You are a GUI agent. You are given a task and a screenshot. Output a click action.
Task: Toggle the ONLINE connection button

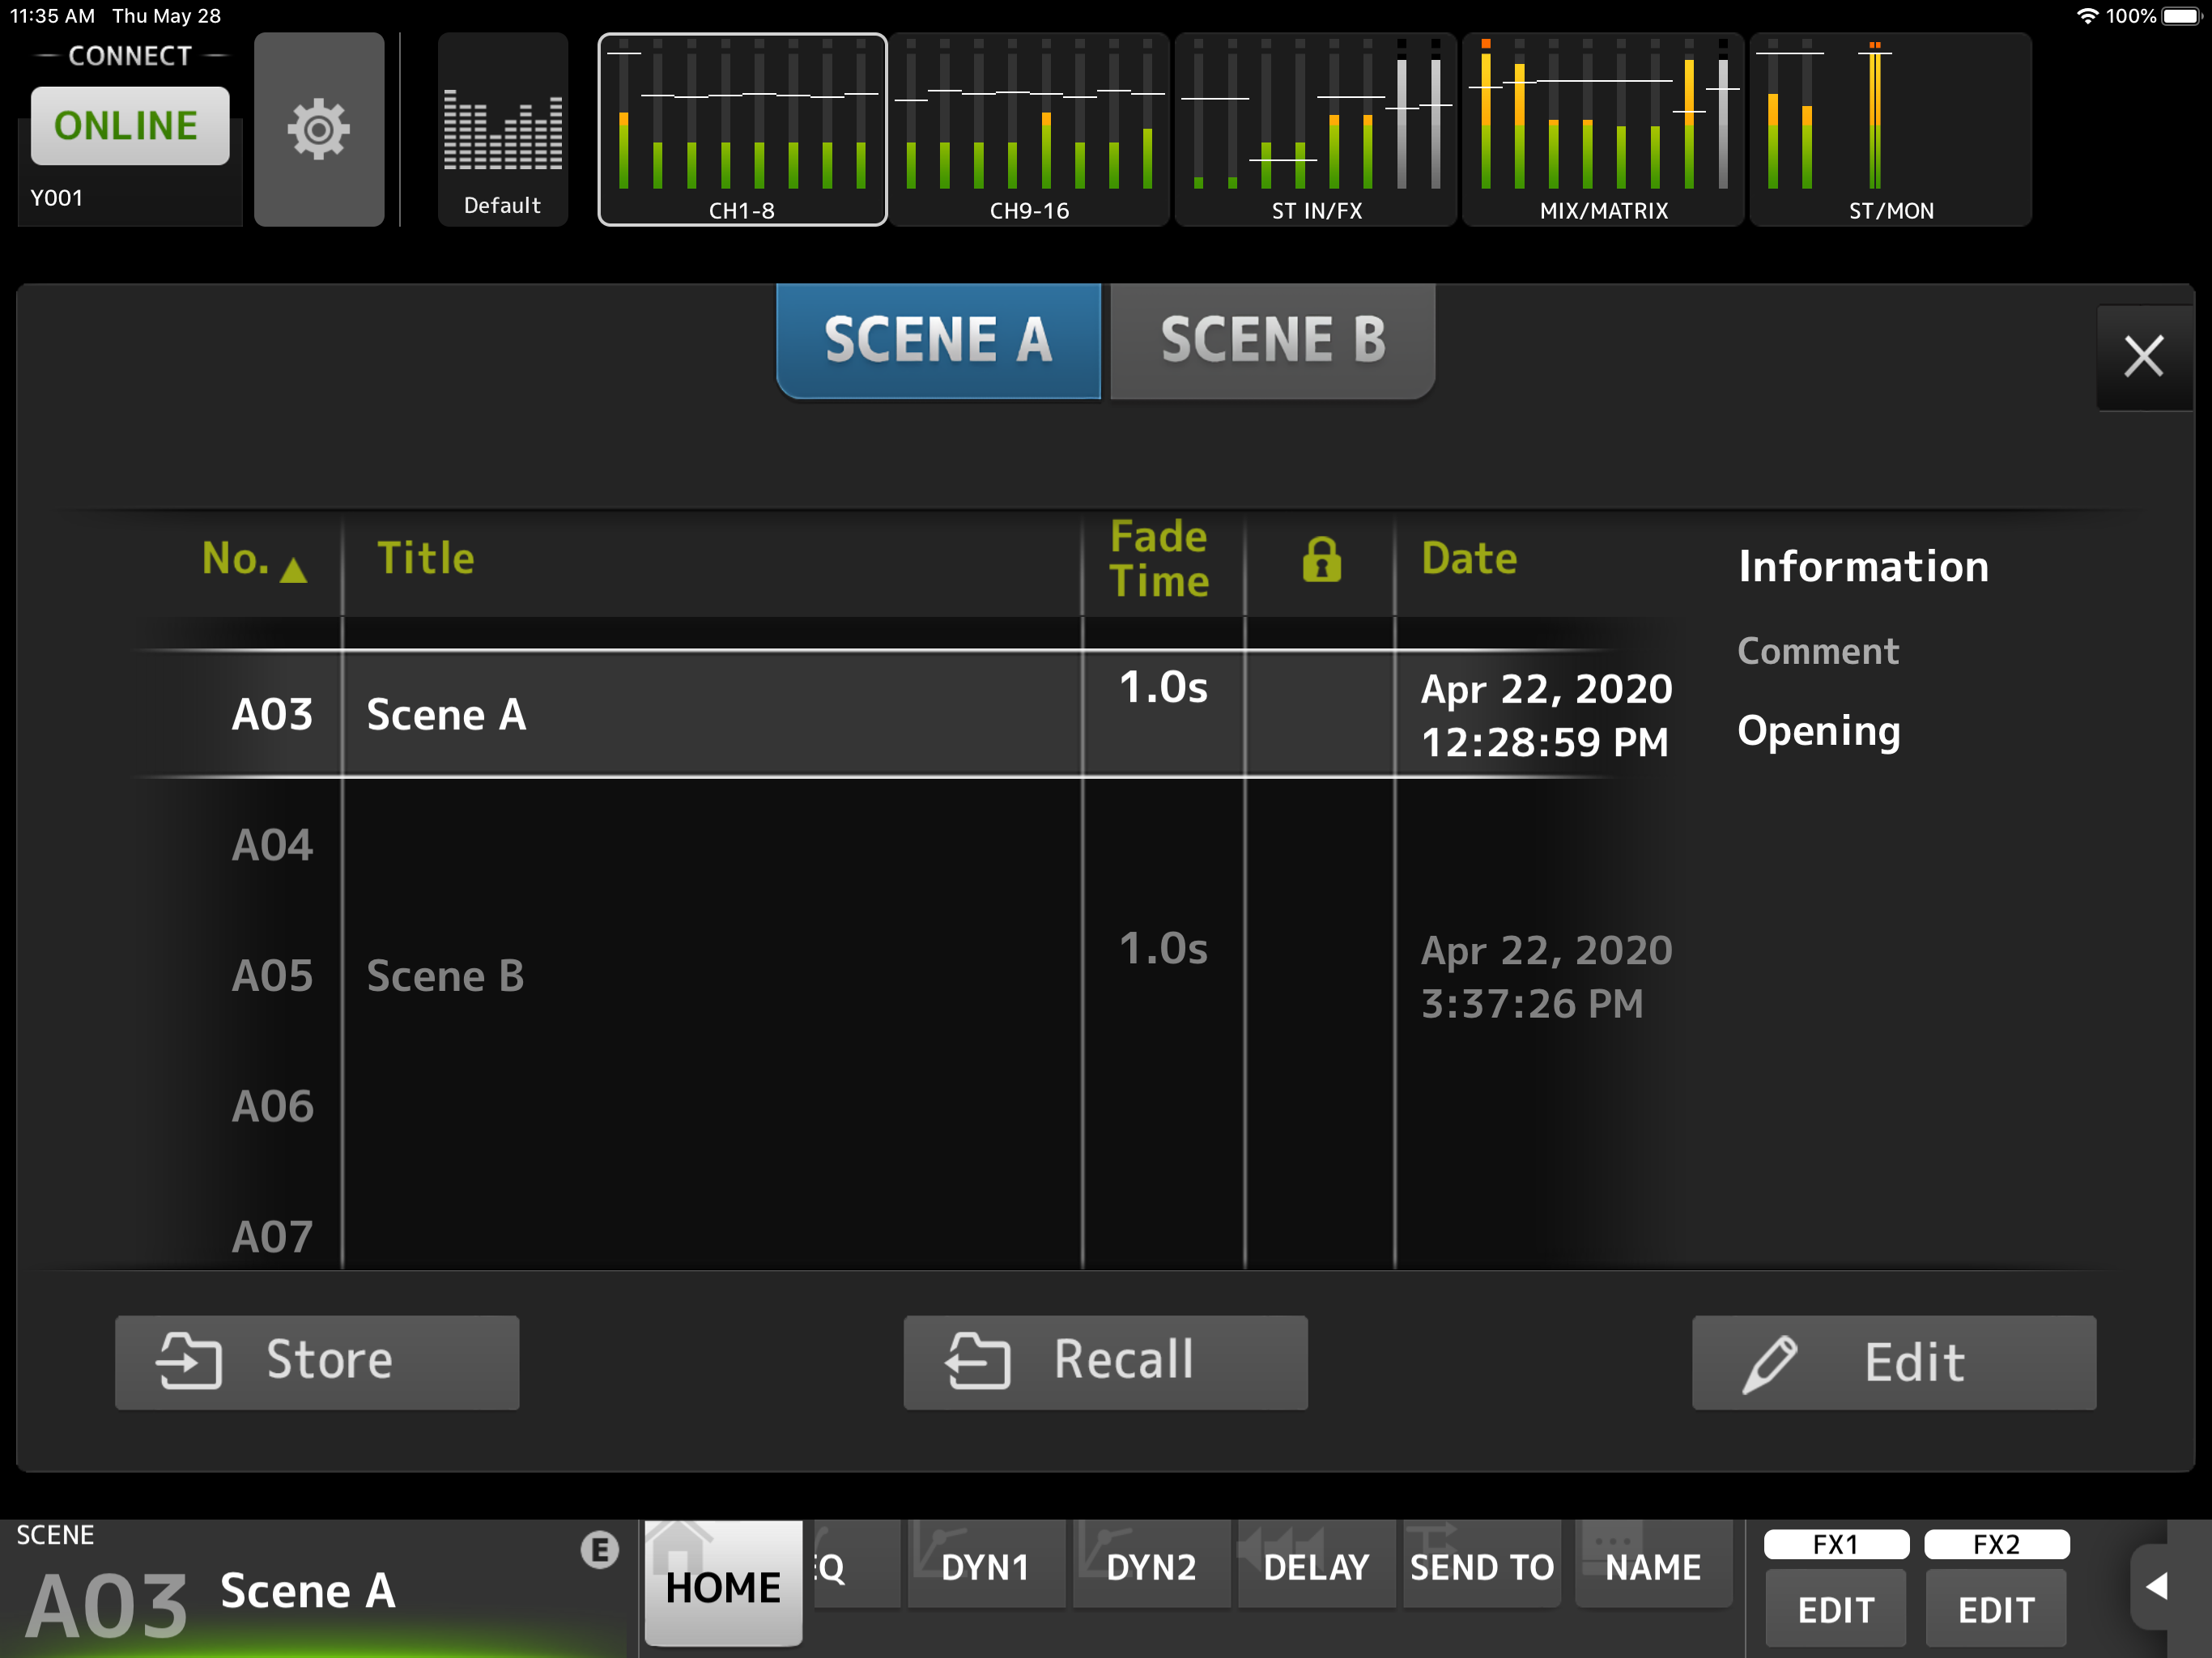pyautogui.click(x=130, y=126)
